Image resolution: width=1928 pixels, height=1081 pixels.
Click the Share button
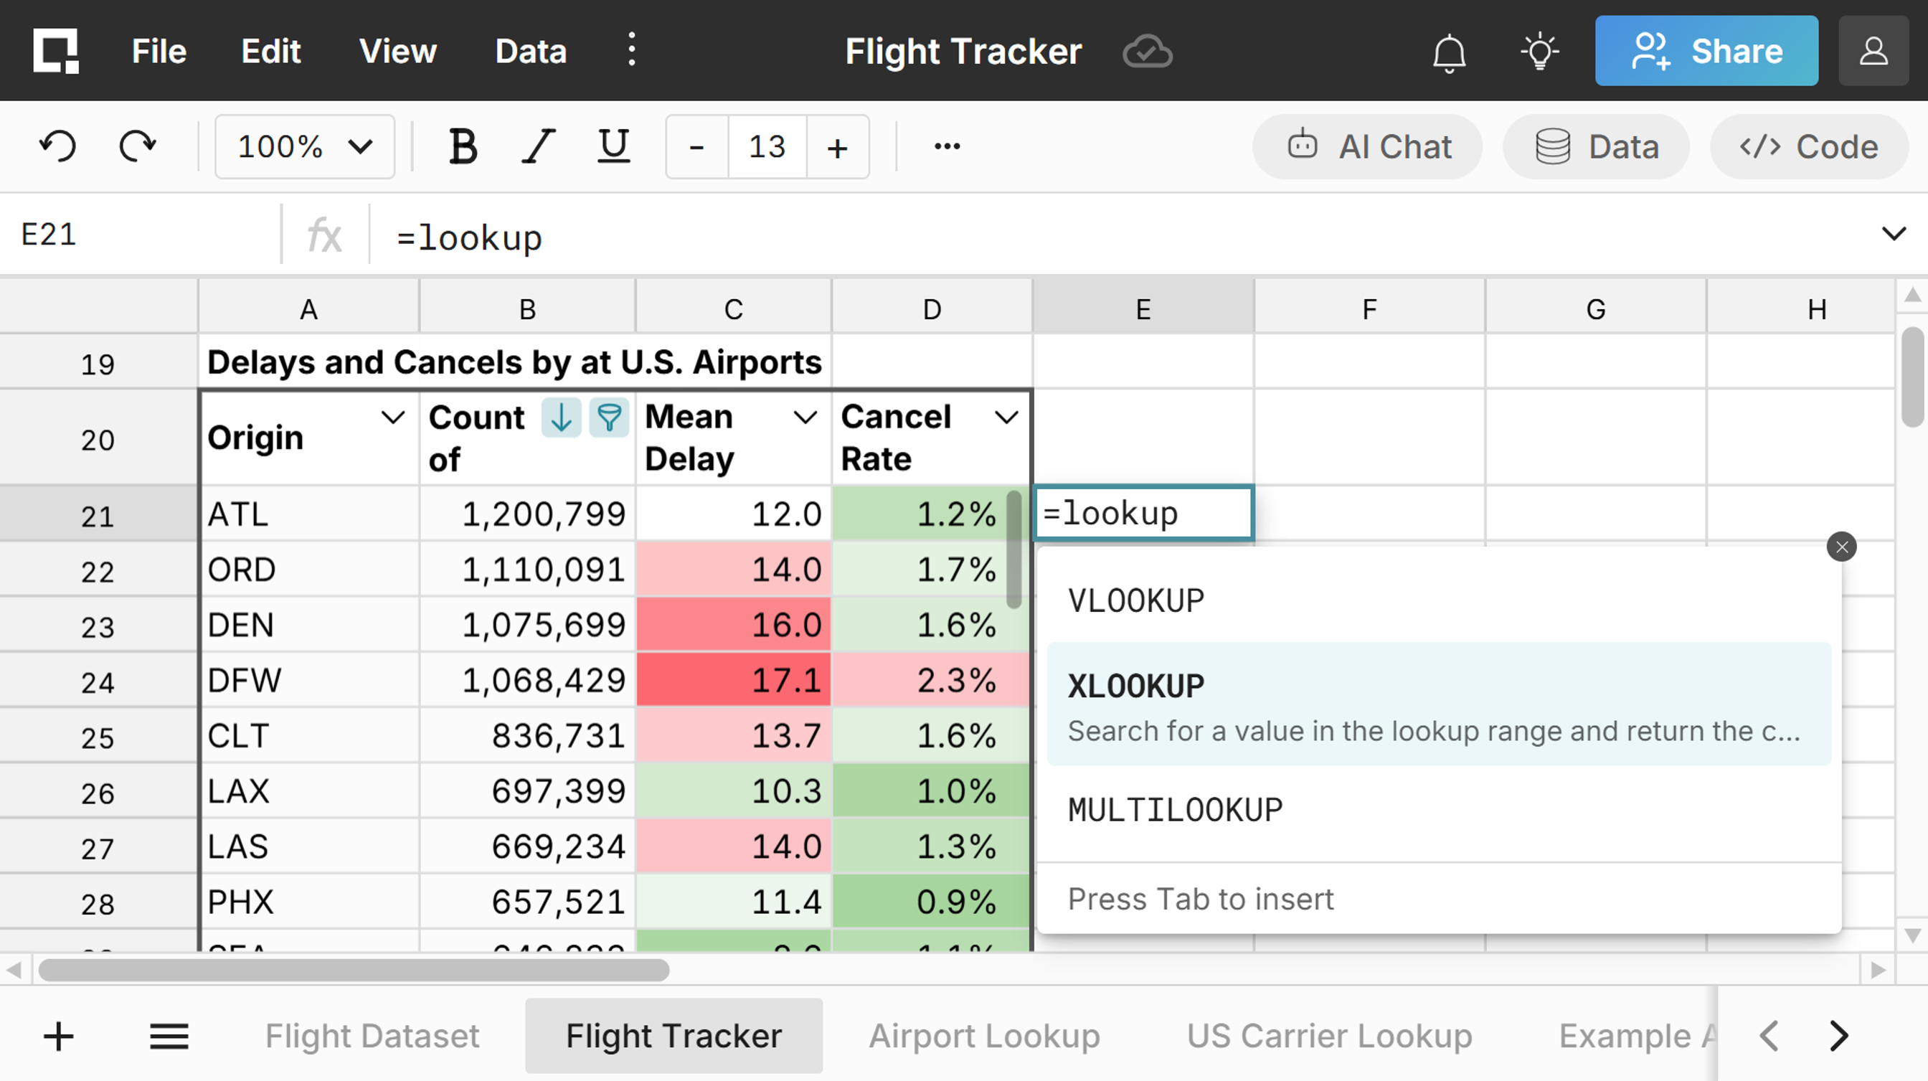(x=1706, y=52)
